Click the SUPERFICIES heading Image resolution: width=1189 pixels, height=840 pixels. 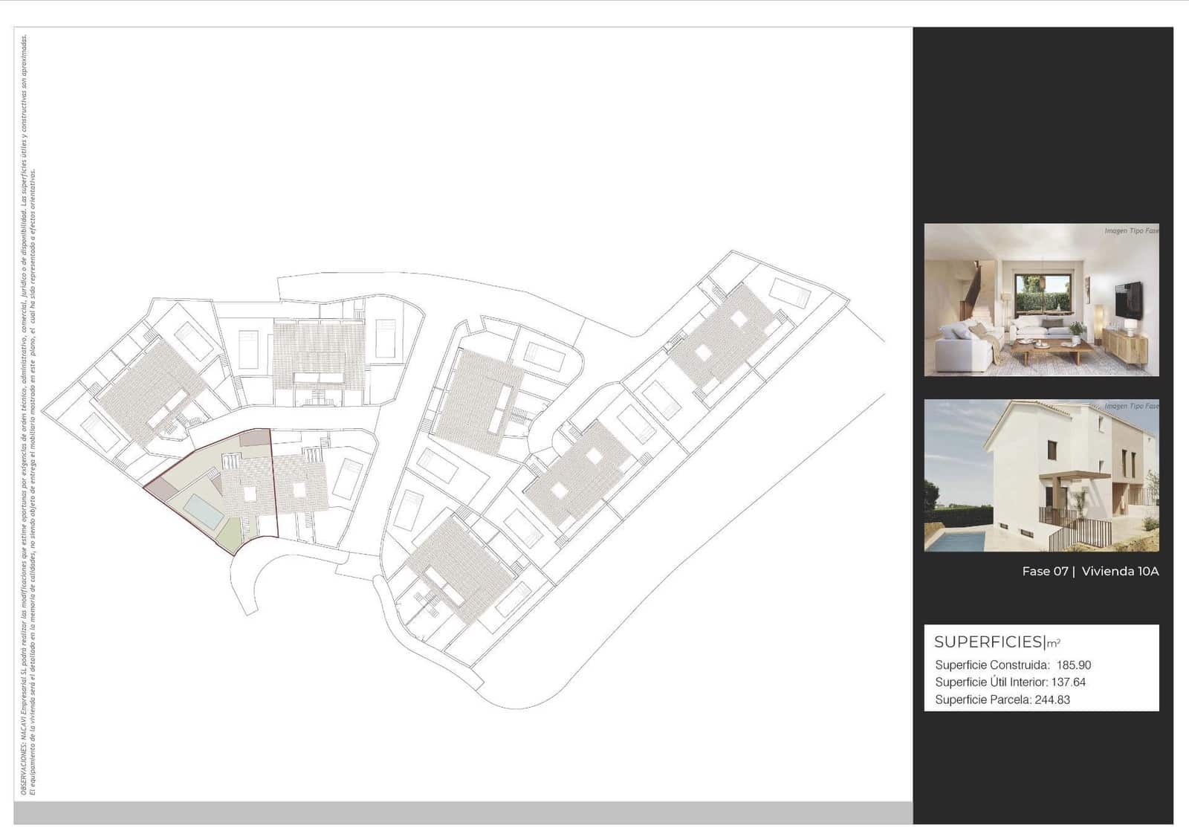[988, 642]
